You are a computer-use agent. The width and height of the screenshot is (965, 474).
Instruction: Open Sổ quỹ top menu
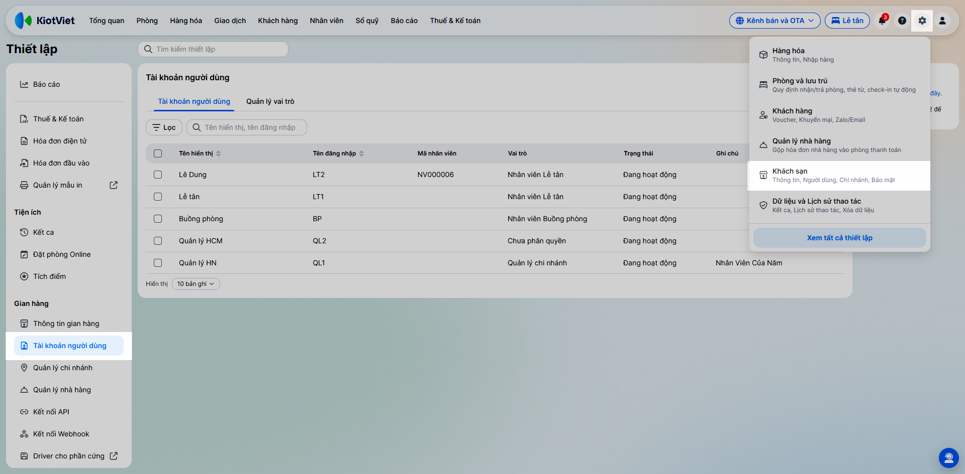[367, 21]
